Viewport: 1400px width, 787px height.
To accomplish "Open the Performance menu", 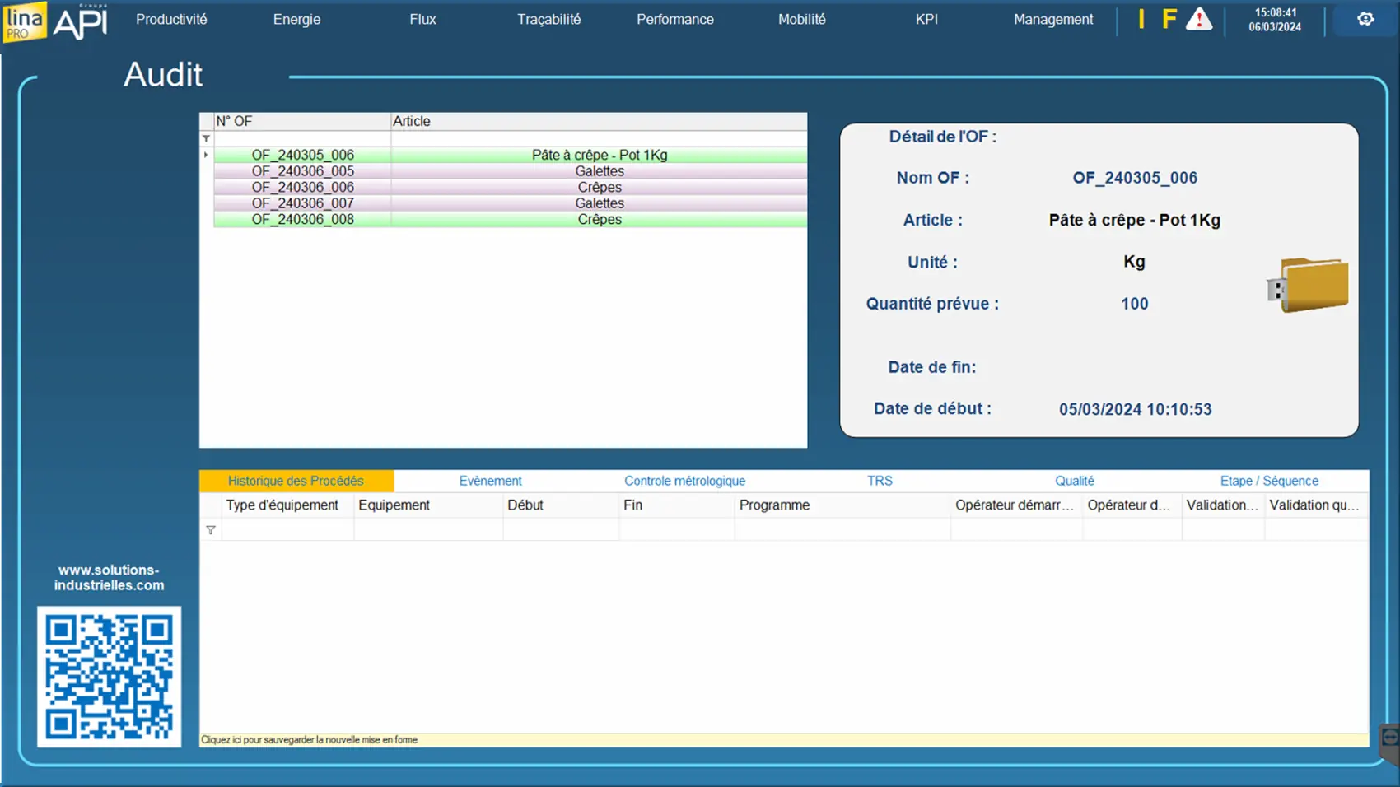I will point(674,19).
